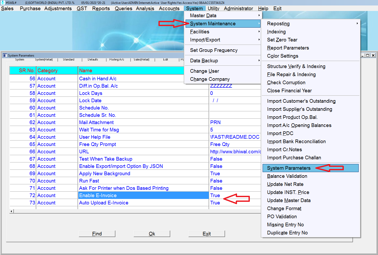The image size is (378, 255).
Task: Select Missing Entry No
Action: click(311, 224)
